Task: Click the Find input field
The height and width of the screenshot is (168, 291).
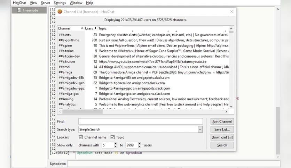Action: pos(141,121)
